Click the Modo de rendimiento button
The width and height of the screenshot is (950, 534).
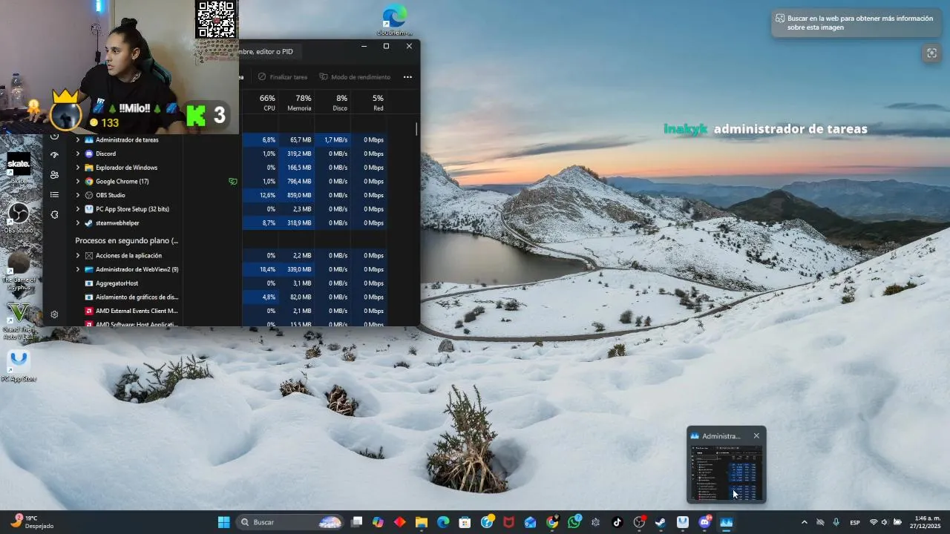pyautogui.click(x=355, y=77)
